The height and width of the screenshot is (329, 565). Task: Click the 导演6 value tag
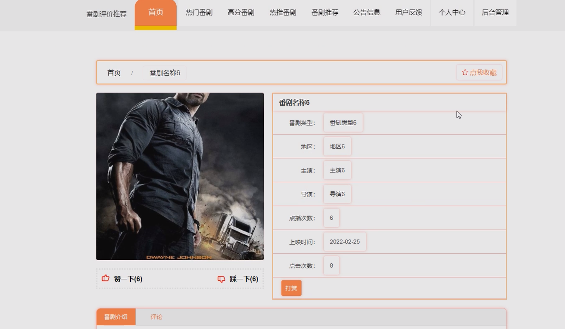pos(337,194)
